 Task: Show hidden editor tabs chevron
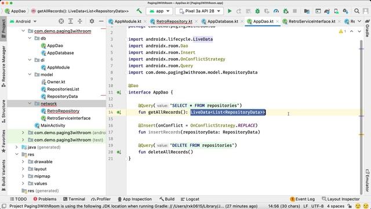pyautogui.click(x=359, y=21)
